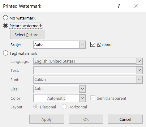
Task: Expand the Scale dropdown arrow
Action: pos(82,45)
